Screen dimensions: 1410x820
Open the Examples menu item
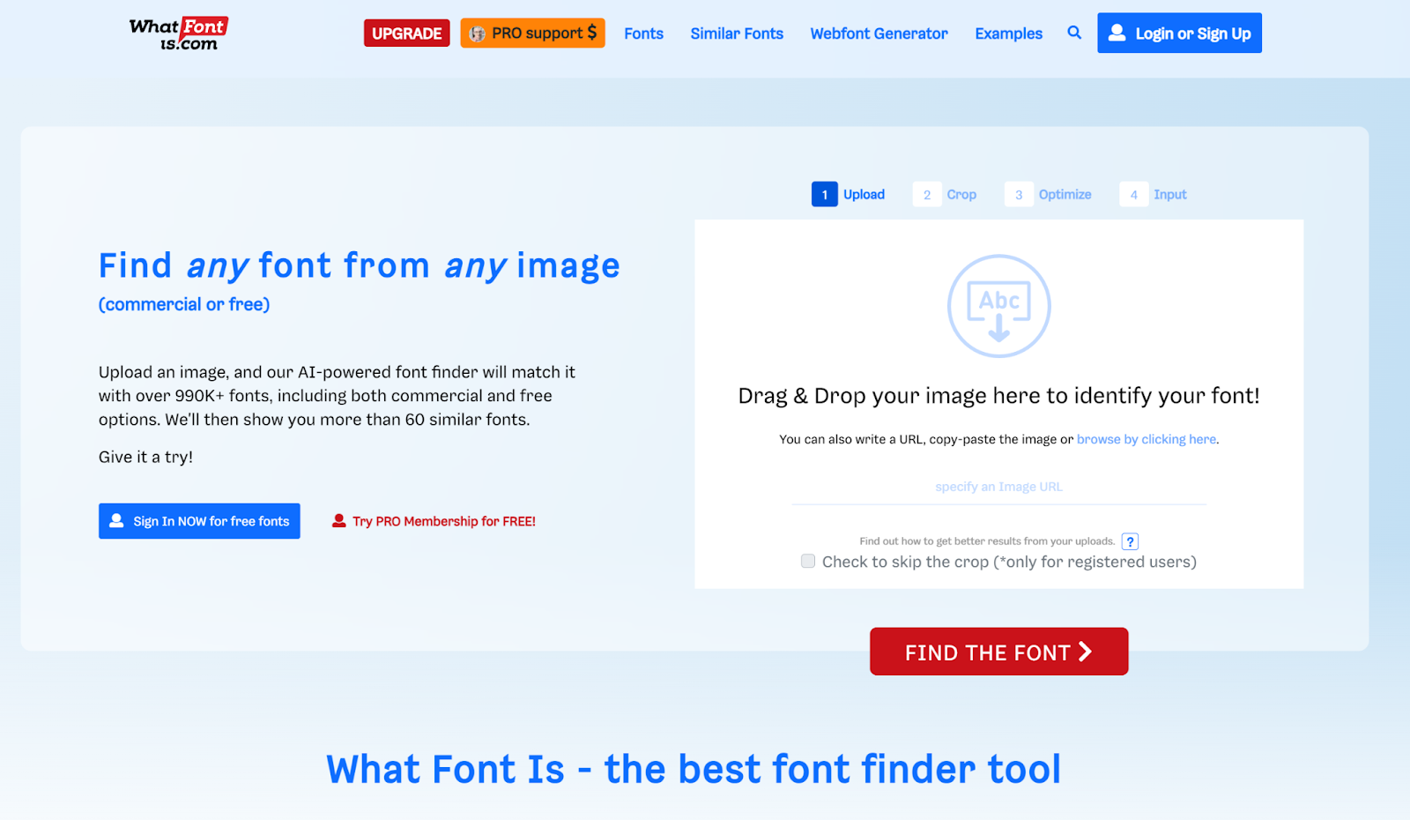click(x=1008, y=34)
